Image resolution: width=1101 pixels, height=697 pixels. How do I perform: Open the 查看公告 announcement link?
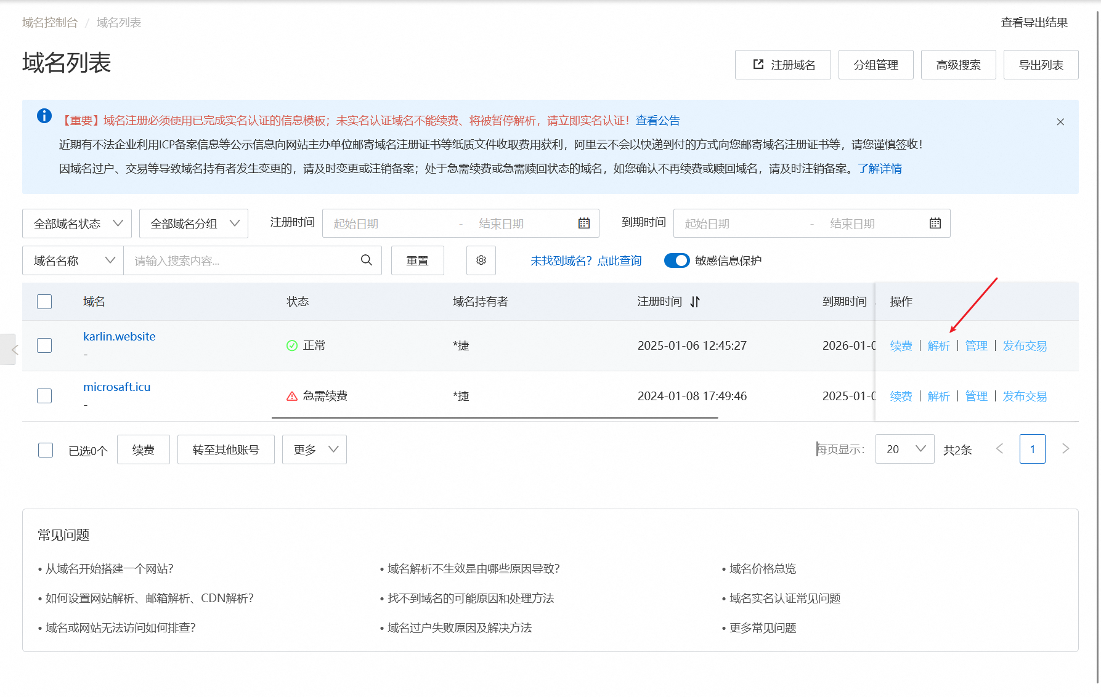tap(658, 121)
